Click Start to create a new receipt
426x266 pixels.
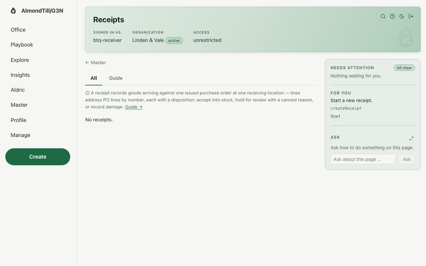tap(335, 116)
